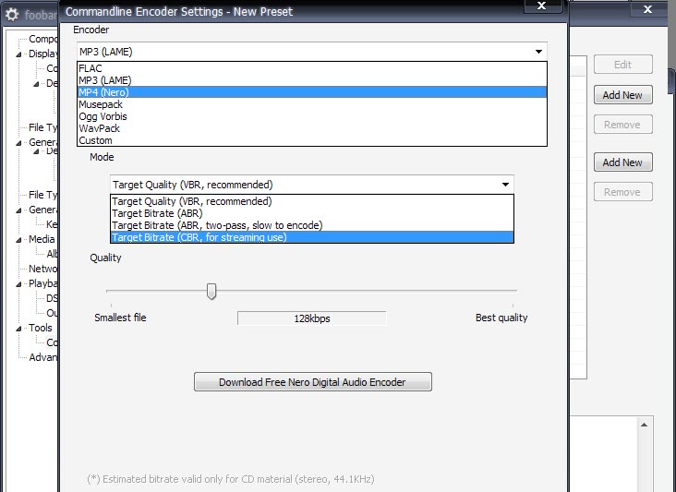Download Free Nero Digital Audio Encoder
Screen dimensions: 676x492
pyautogui.click(x=312, y=382)
